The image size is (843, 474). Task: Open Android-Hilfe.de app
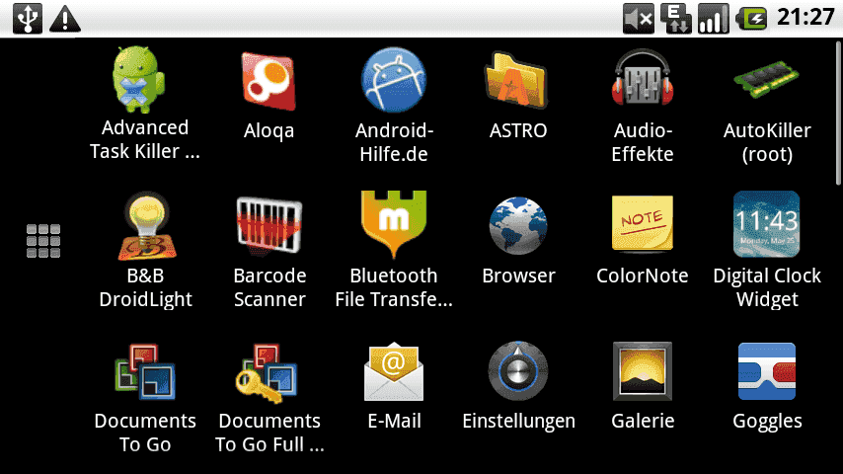tap(395, 81)
